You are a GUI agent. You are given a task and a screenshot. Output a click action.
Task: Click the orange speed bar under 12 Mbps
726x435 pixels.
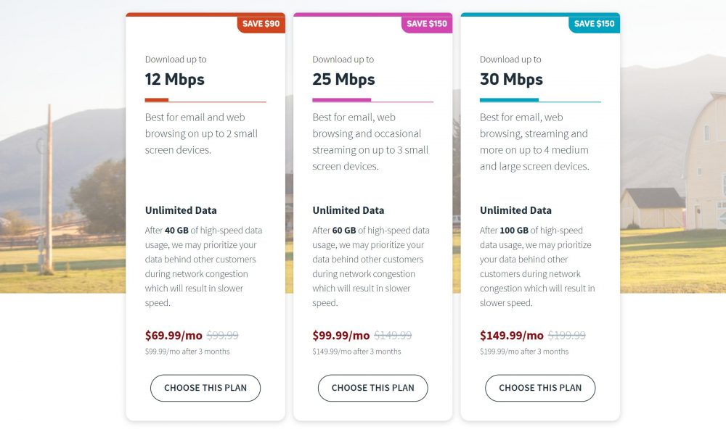pos(157,100)
